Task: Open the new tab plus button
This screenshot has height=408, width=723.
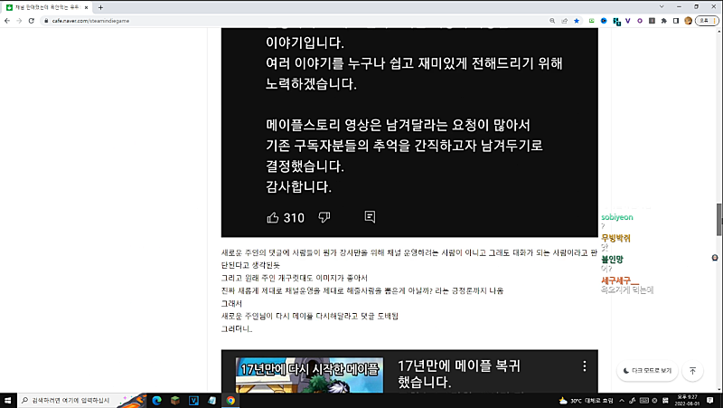Action: pyautogui.click(x=100, y=7)
